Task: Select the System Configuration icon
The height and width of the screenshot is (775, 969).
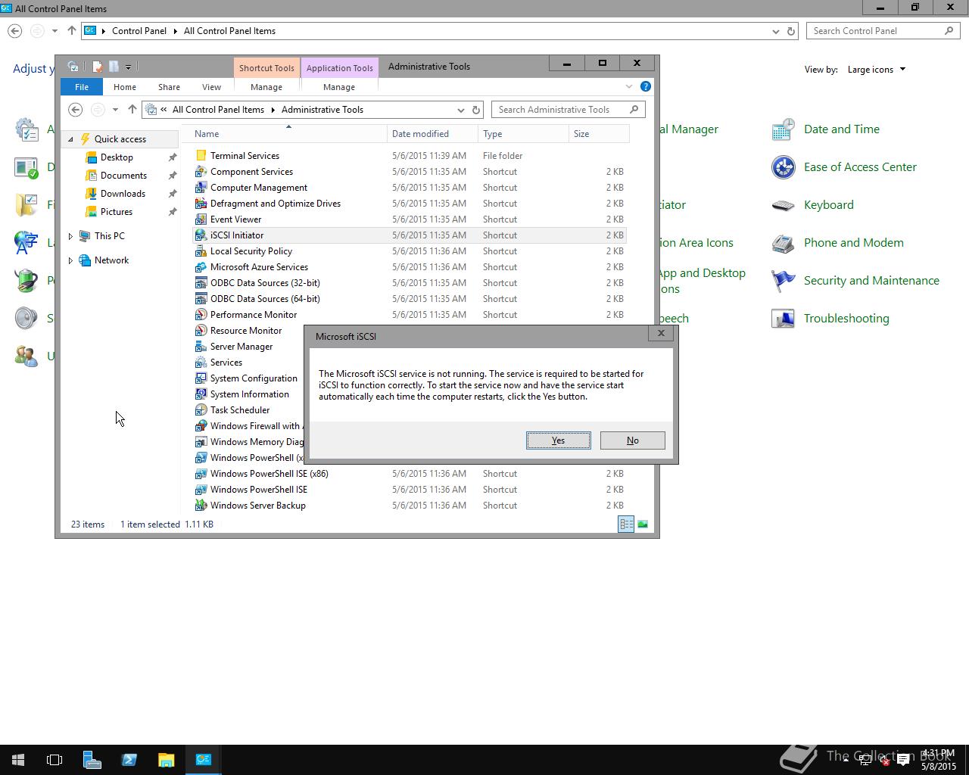Action: click(201, 378)
